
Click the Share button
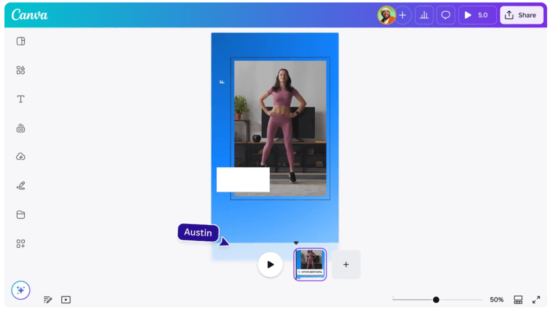coord(521,15)
